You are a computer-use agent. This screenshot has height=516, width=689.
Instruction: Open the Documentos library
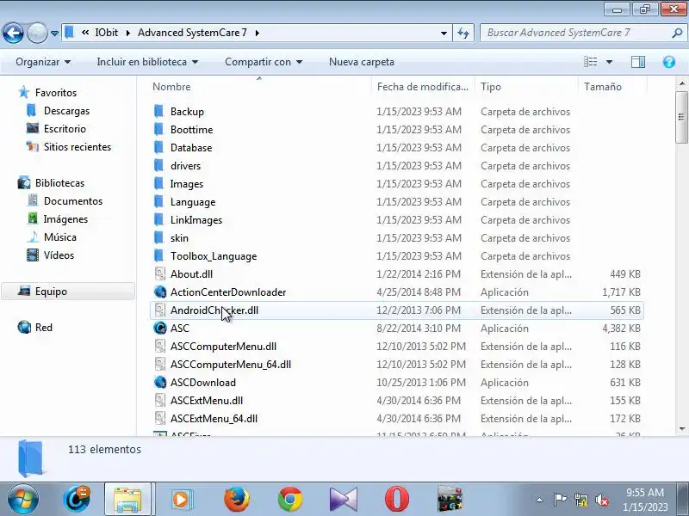(x=73, y=201)
